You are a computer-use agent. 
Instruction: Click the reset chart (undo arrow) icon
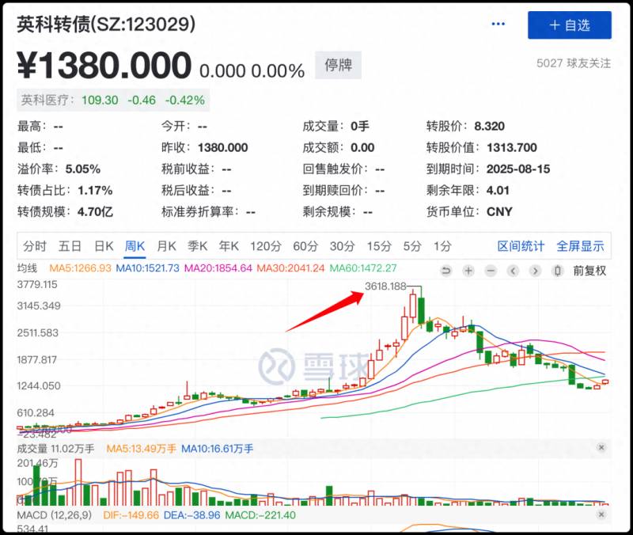click(x=446, y=271)
